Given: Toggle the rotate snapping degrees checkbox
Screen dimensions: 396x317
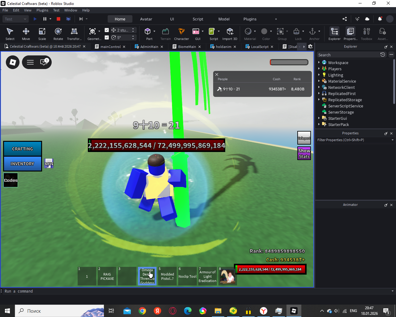Looking at the screenshot, I should pyautogui.click(x=107, y=37).
